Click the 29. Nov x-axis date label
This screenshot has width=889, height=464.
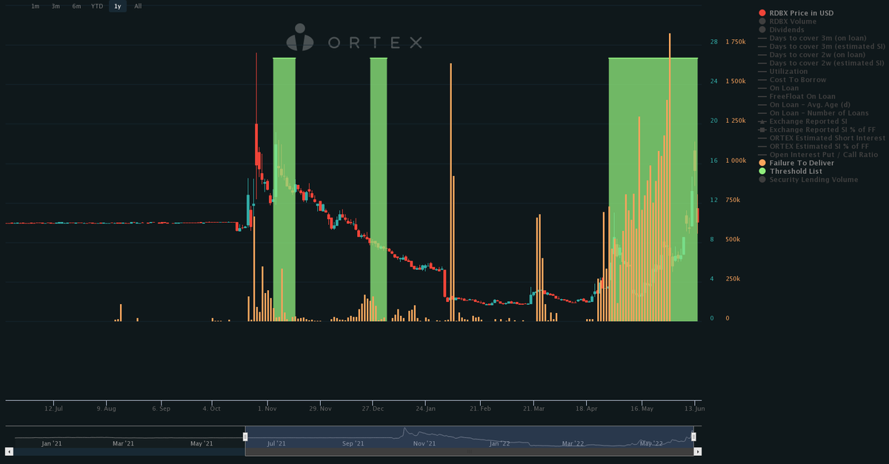(x=320, y=408)
